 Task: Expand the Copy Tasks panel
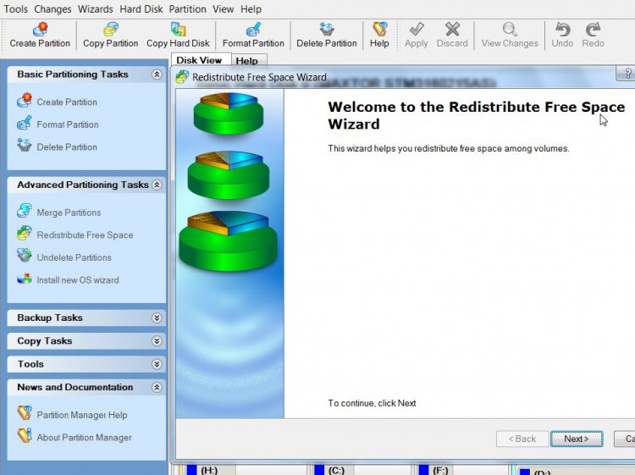[157, 341]
